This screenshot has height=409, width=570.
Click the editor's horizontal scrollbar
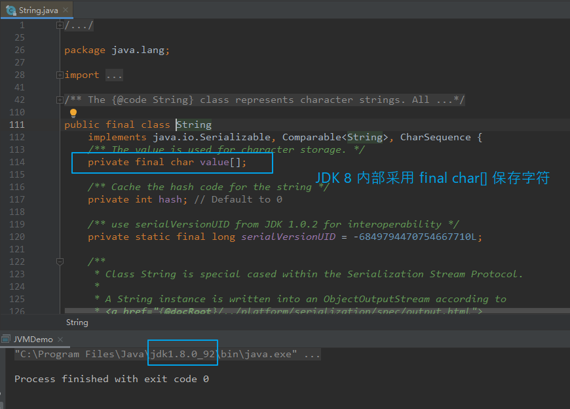[x=317, y=311]
